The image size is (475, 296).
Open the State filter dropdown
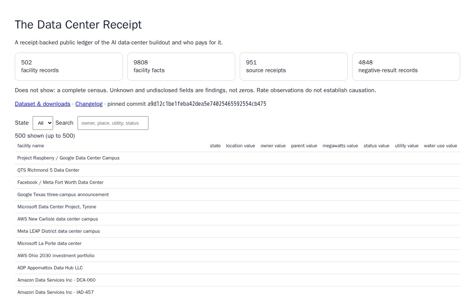(x=43, y=123)
